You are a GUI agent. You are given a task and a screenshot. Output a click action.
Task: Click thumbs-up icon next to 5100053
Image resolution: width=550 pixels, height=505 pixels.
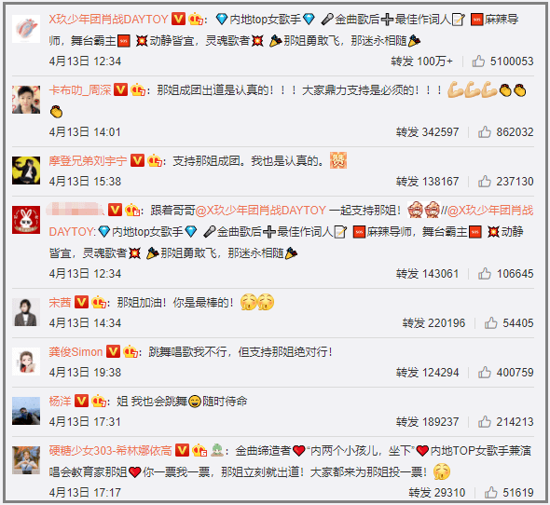(x=478, y=61)
